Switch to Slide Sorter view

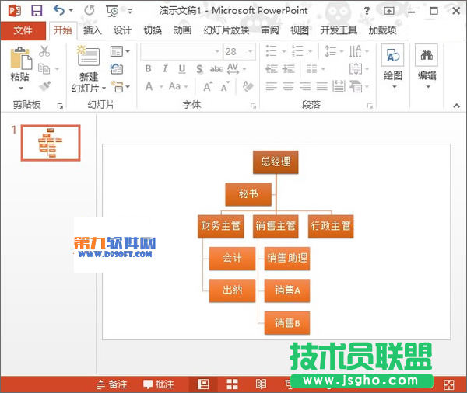coord(232,384)
